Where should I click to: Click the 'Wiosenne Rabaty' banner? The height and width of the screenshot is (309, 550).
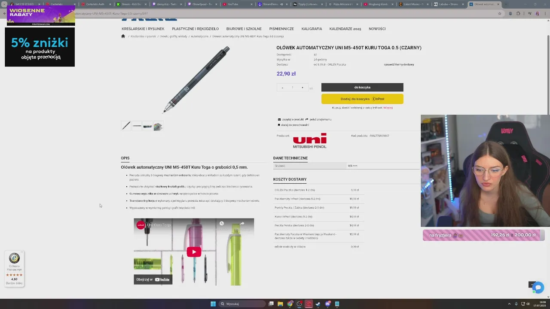click(41, 15)
